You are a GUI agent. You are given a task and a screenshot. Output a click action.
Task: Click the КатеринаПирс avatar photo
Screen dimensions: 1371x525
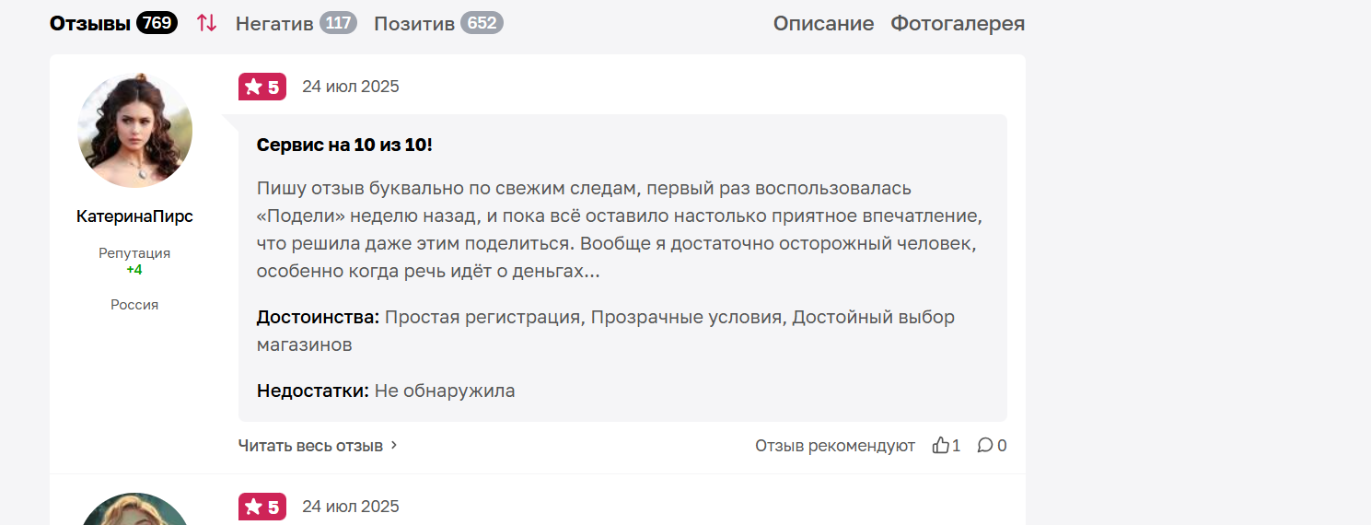tap(135, 131)
